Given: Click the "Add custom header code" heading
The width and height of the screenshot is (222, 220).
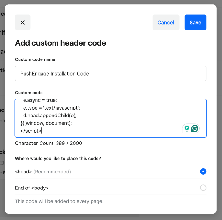Looking at the screenshot, I should pyautogui.click(x=60, y=43).
